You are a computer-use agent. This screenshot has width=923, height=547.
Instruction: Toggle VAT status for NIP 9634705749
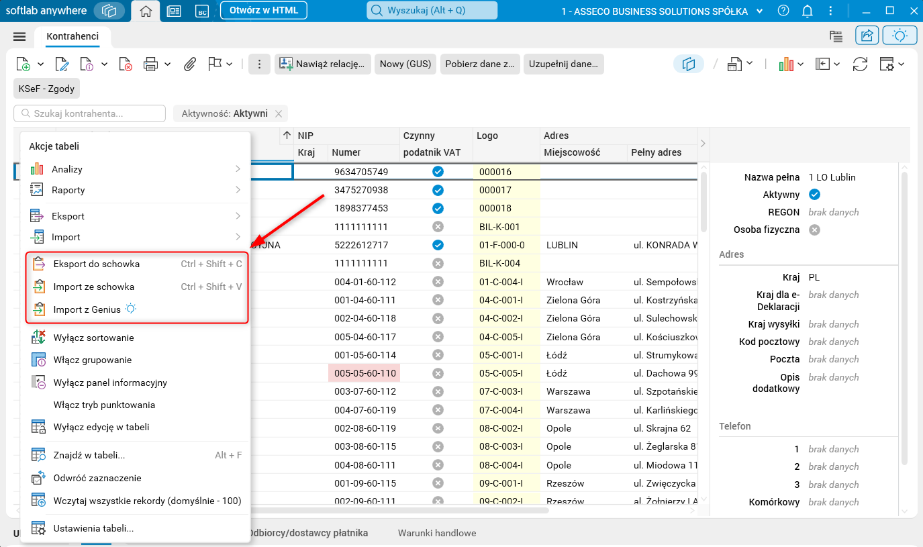pyautogui.click(x=438, y=172)
